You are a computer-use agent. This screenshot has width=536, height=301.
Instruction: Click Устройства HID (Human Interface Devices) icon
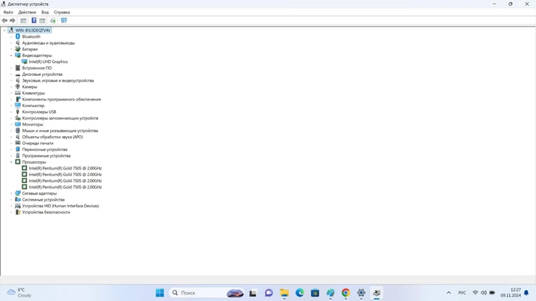click(x=18, y=206)
